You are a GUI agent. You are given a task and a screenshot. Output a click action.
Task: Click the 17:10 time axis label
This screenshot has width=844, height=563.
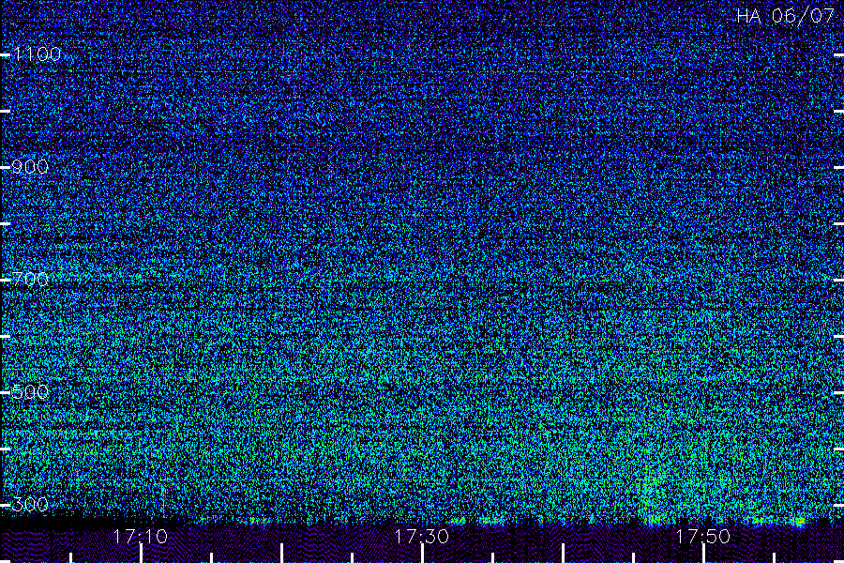(x=141, y=537)
